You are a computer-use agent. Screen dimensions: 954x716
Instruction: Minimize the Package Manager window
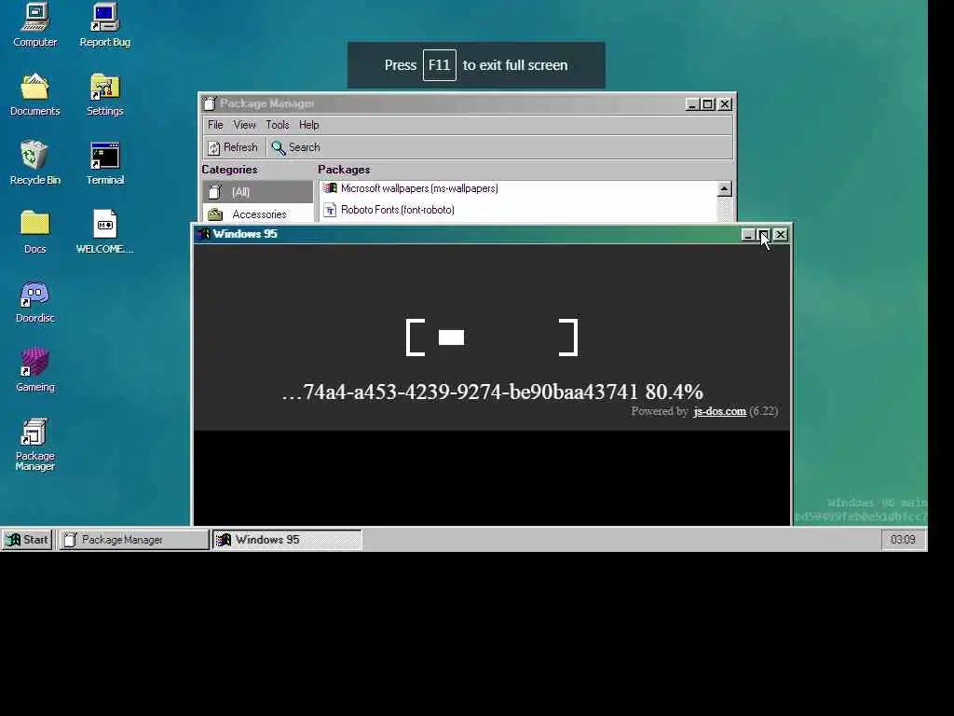[x=692, y=104]
